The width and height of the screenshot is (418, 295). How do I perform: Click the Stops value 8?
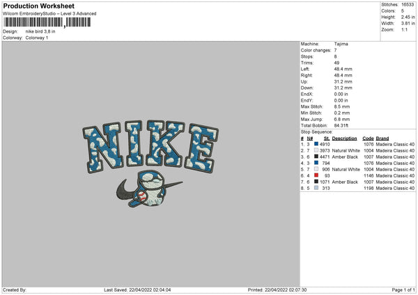(335, 56)
